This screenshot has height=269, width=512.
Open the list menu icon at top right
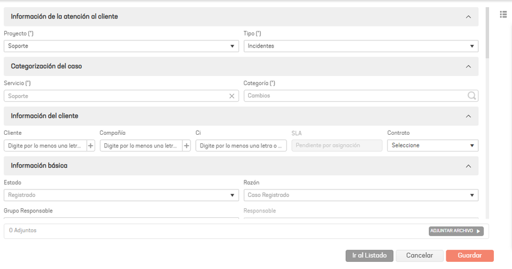(x=503, y=14)
